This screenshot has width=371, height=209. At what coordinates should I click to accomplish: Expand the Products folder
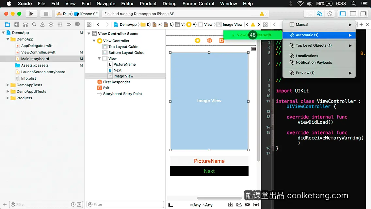pos(8,98)
